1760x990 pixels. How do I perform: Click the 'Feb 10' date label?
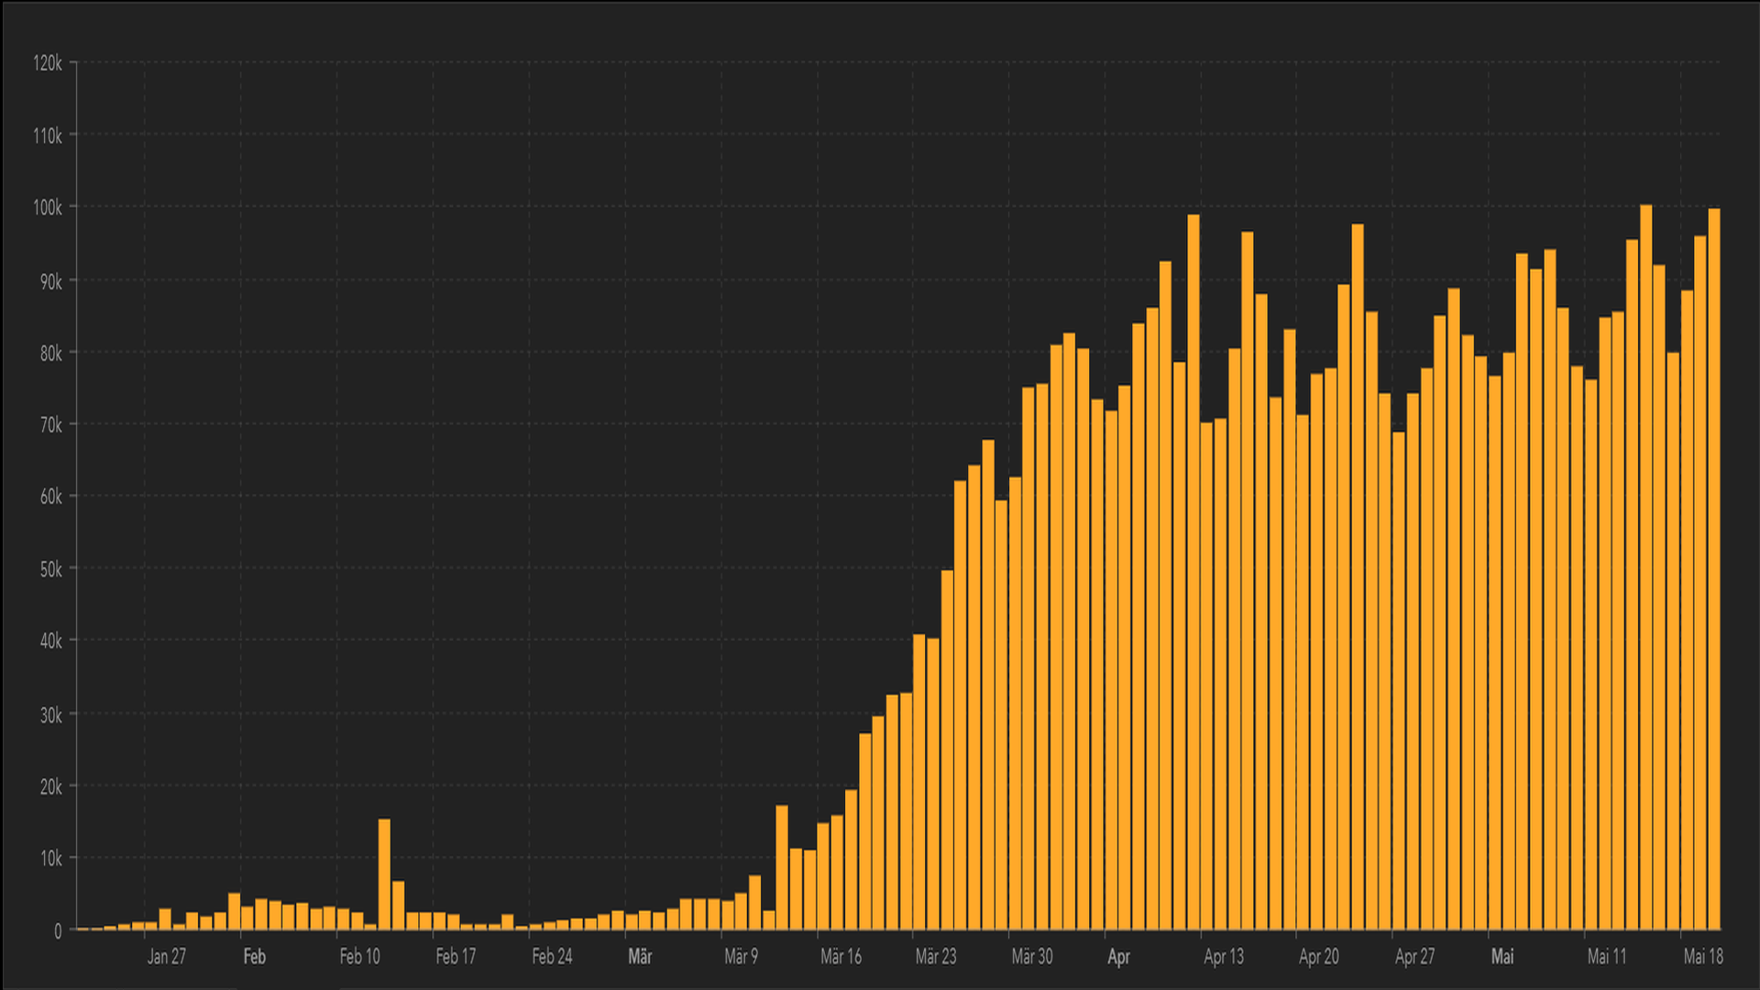point(359,957)
